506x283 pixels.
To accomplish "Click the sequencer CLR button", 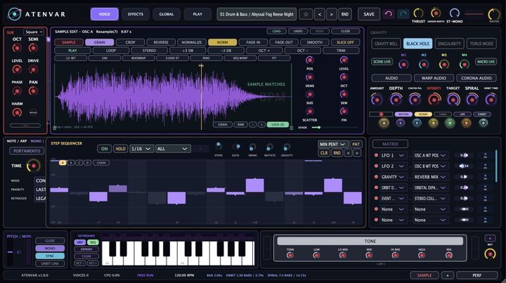I will coord(324,153).
